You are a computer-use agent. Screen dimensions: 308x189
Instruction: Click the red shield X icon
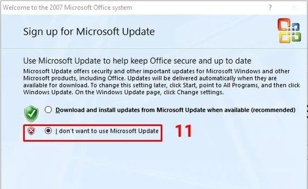point(31,131)
